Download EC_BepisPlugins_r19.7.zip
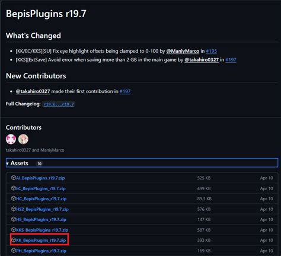 41,188
